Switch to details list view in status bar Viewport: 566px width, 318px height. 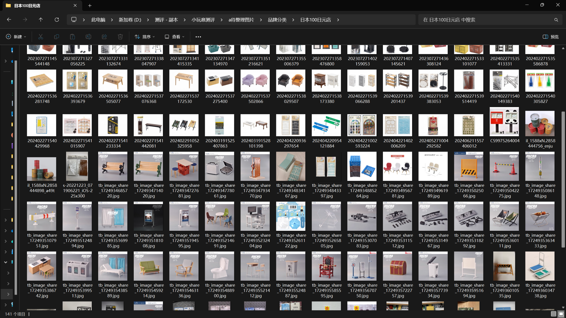tap(553, 314)
